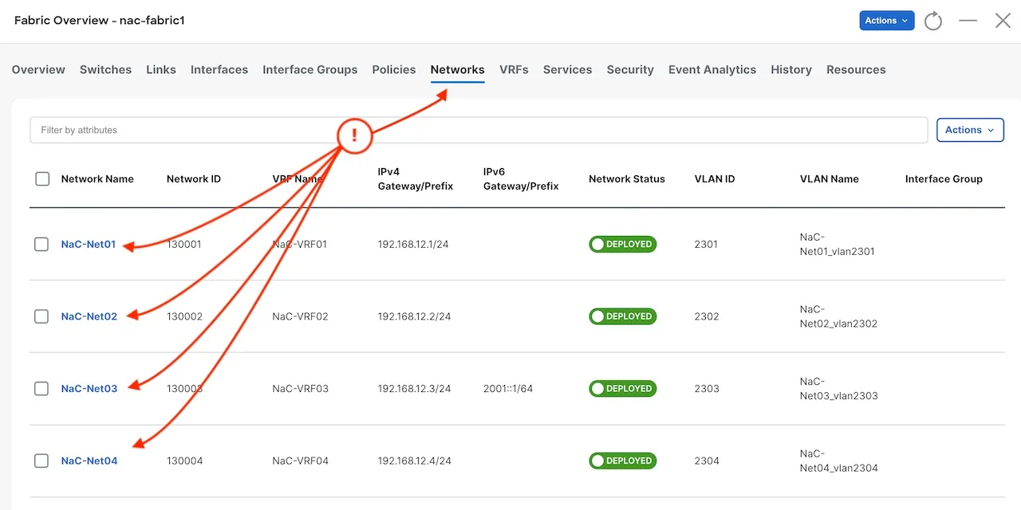
Task: Open the Event Analytics tab
Action: point(712,70)
